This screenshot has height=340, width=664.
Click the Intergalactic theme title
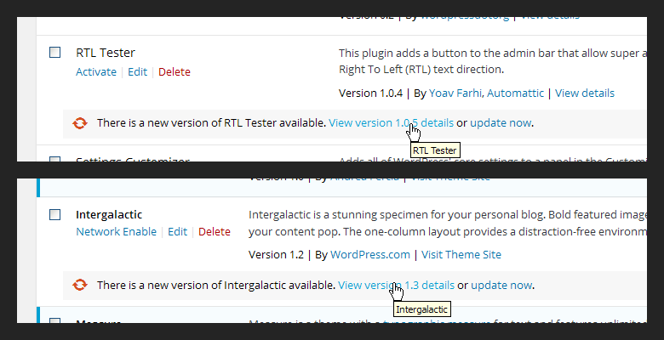tap(109, 215)
